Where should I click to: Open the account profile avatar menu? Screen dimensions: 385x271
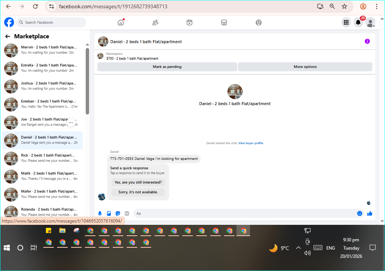tap(370, 23)
